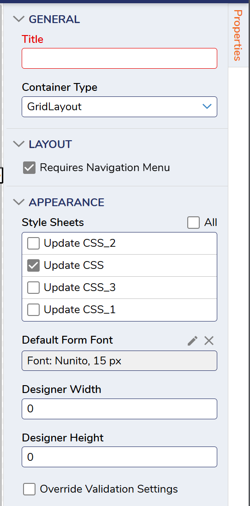Enable the Update CSS_3 style sheet
This screenshot has width=250, height=506.
point(34,287)
